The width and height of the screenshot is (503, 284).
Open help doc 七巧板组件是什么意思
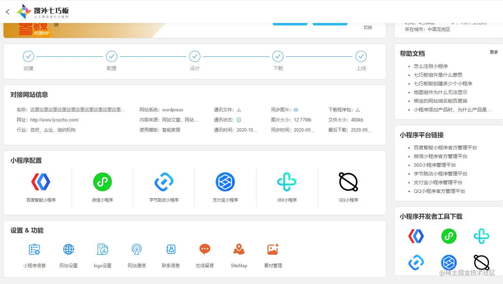[438, 75]
